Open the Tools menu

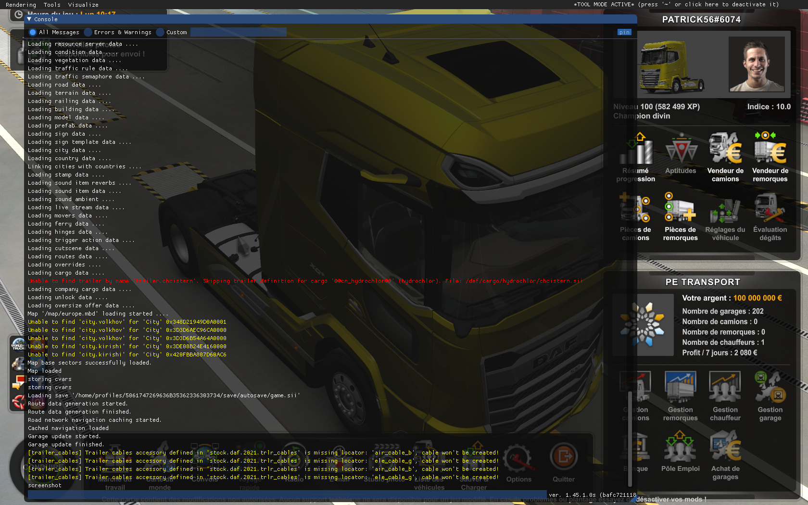52,5
